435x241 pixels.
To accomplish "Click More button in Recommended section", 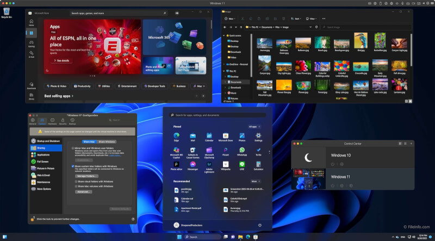I will (255, 181).
